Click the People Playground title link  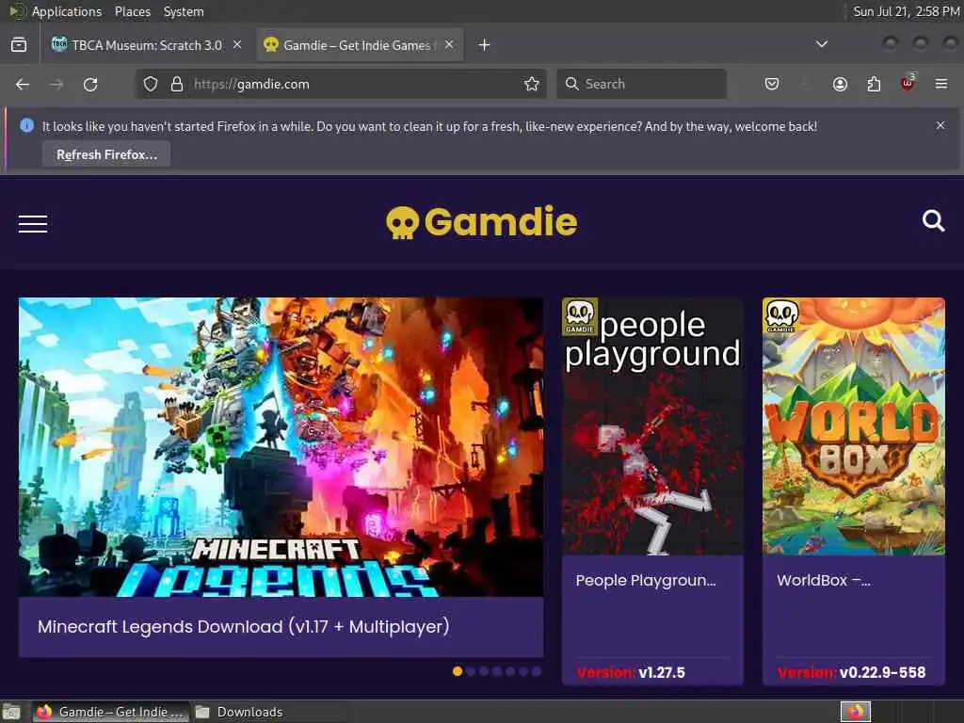tap(646, 580)
